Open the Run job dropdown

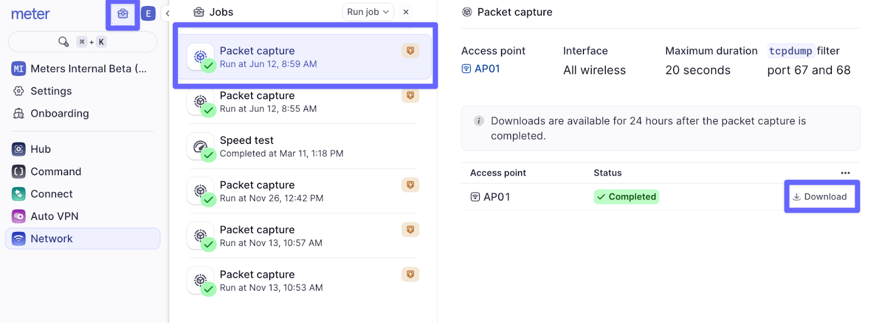(x=368, y=12)
